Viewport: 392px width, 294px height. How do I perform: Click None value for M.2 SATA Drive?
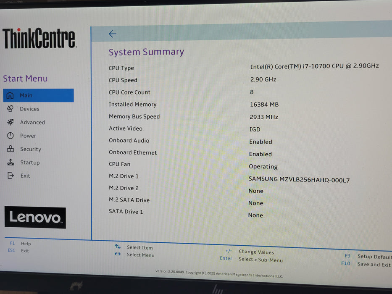pos(255,203)
